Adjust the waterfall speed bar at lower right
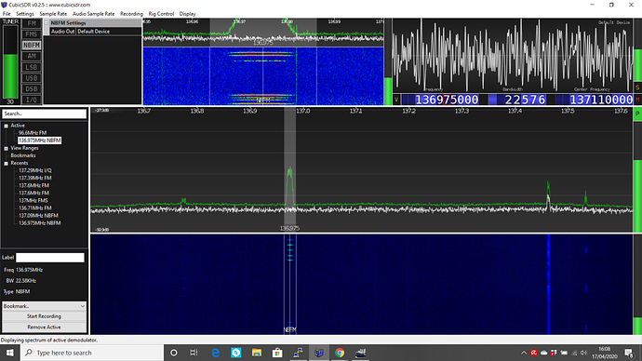The height and width of the screenshot is (361, 642). [637, 285]
